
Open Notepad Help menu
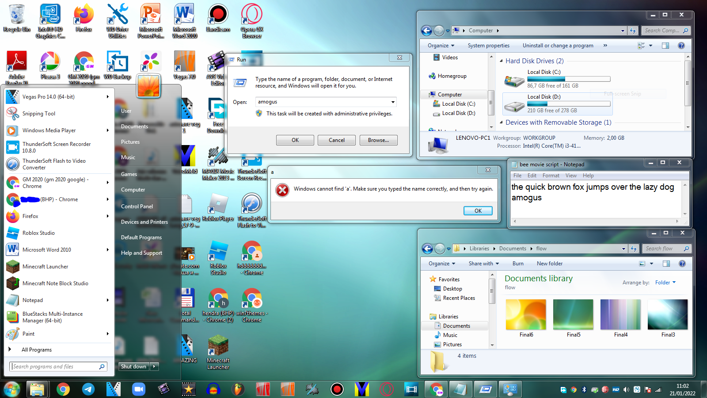click(588, 176)
